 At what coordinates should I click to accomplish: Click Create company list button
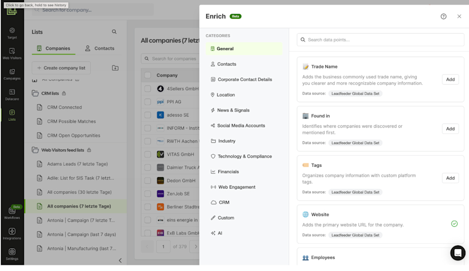tap(61, 68)
